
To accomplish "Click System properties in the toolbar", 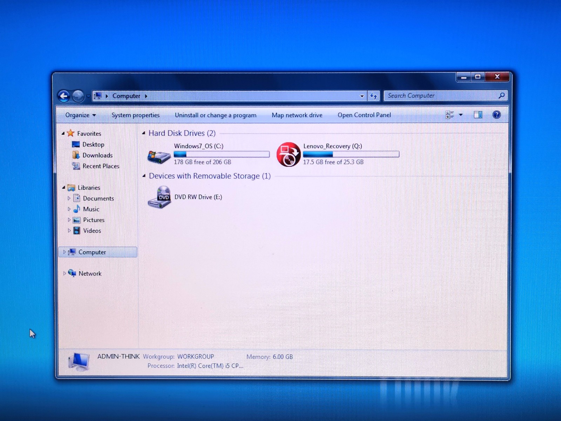I will coord(135,115).
